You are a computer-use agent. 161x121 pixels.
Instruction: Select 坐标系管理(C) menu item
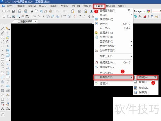click(x=113, y=50)
